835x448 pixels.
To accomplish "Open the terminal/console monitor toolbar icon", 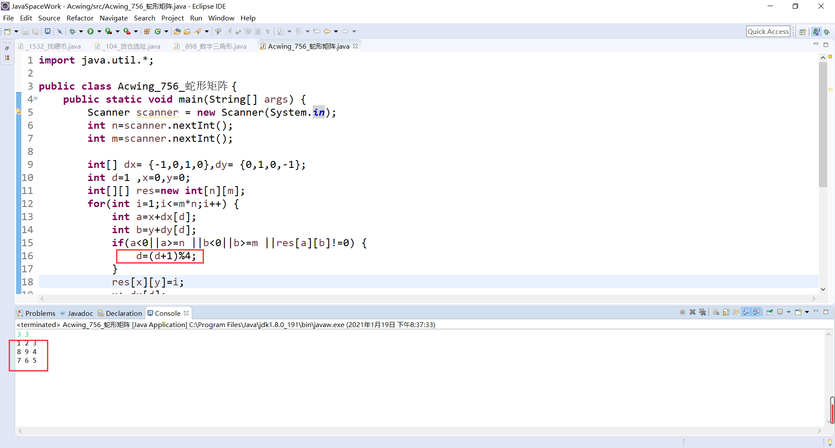I will coord(47,31).
